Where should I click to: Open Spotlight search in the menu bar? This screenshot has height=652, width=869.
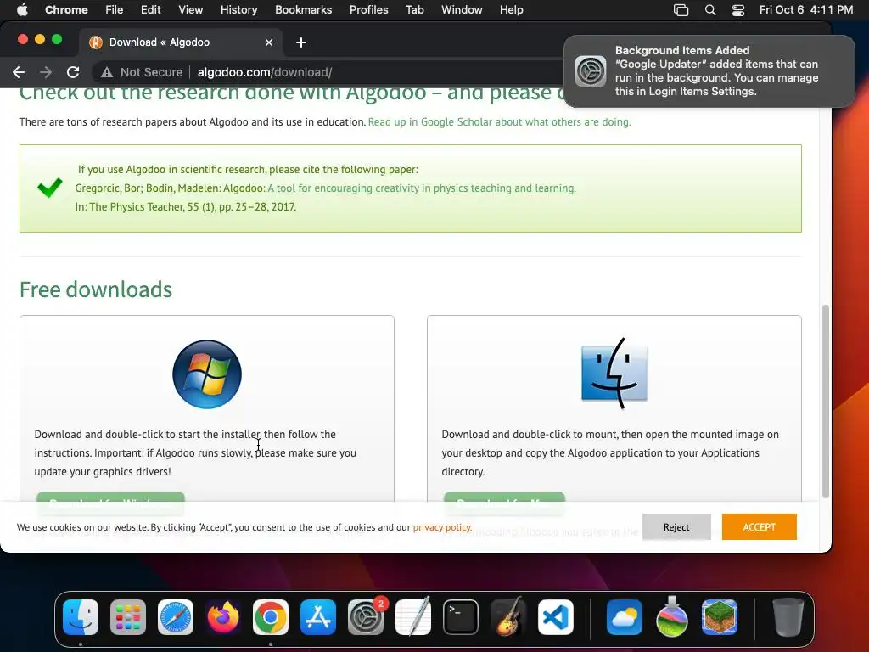710,10
